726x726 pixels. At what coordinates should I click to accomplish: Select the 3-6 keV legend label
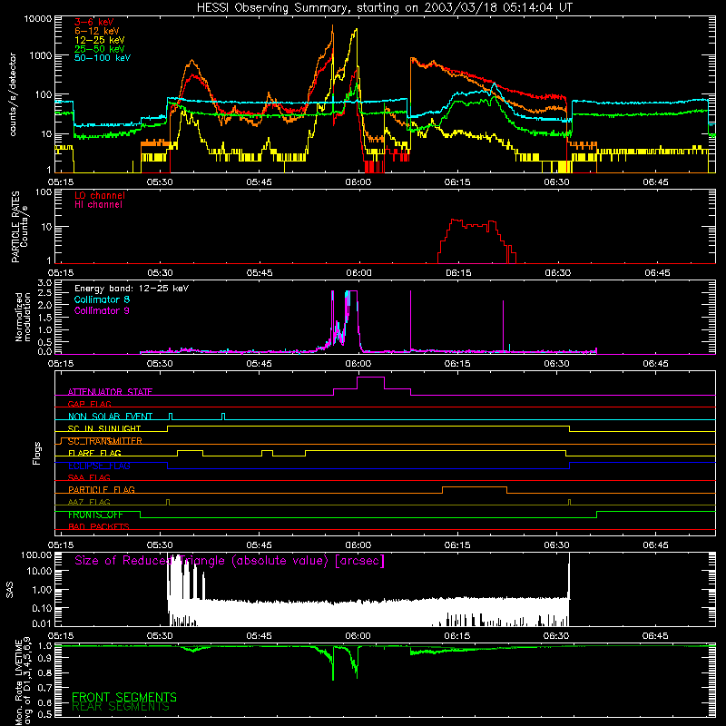click(94, 22)
